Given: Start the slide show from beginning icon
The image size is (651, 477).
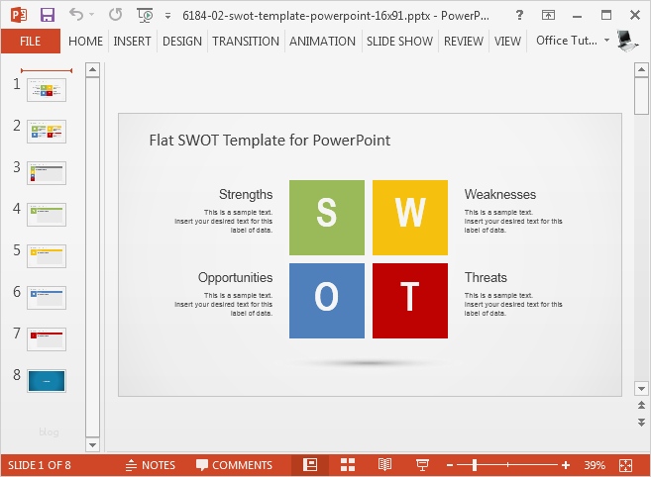Looking at the screenshot, I should pos(145,16).
